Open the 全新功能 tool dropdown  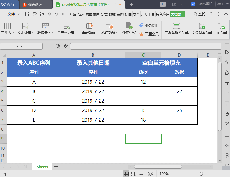(90, 29)
